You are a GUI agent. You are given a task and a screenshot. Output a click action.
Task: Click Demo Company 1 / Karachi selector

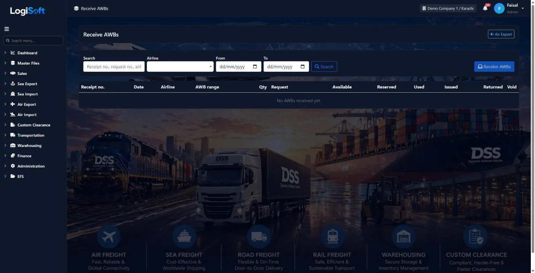tap(448, 8)
